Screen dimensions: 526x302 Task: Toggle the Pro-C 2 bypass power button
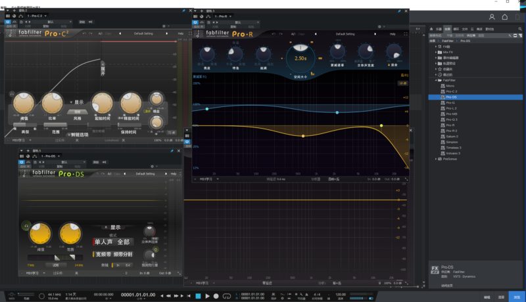(9, 21)
